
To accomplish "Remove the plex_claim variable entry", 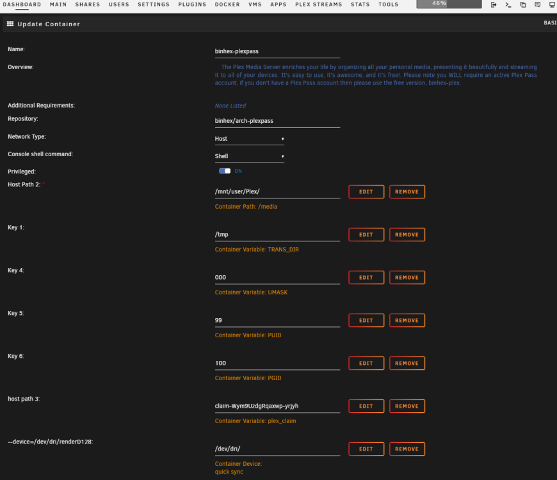I will 407,406.
